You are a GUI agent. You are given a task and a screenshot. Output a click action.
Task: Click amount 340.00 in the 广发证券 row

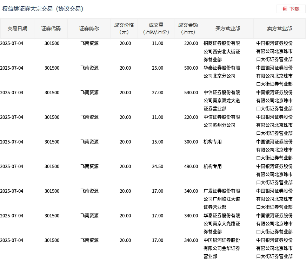click(x=191, y=191)
